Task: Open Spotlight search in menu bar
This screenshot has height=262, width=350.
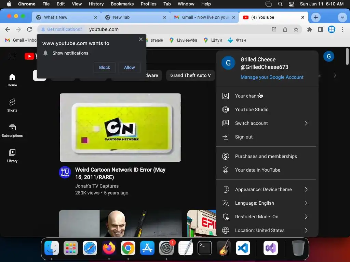Action: [280, 4]
